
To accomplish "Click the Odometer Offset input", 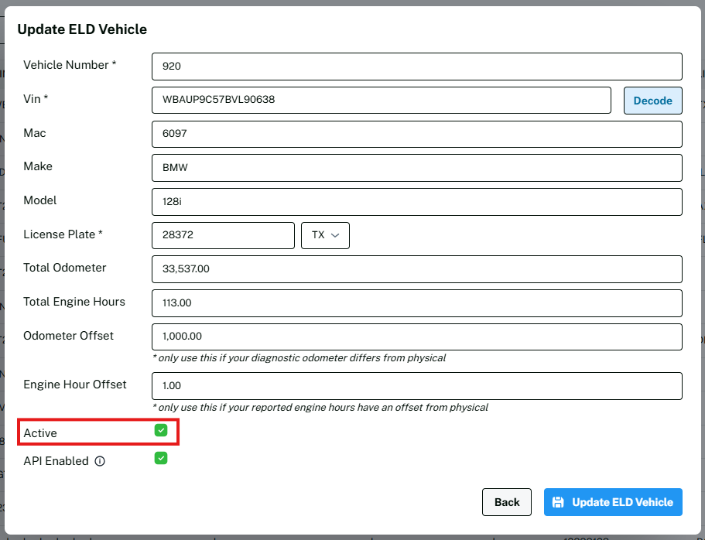I will pos(416,337).
